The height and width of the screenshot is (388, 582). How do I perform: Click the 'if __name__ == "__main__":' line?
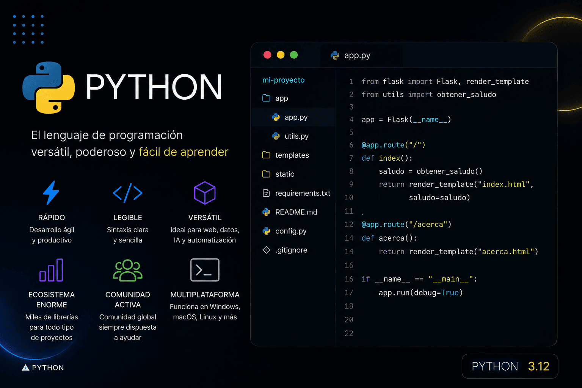pyautogui.click(x=419, y=279)
